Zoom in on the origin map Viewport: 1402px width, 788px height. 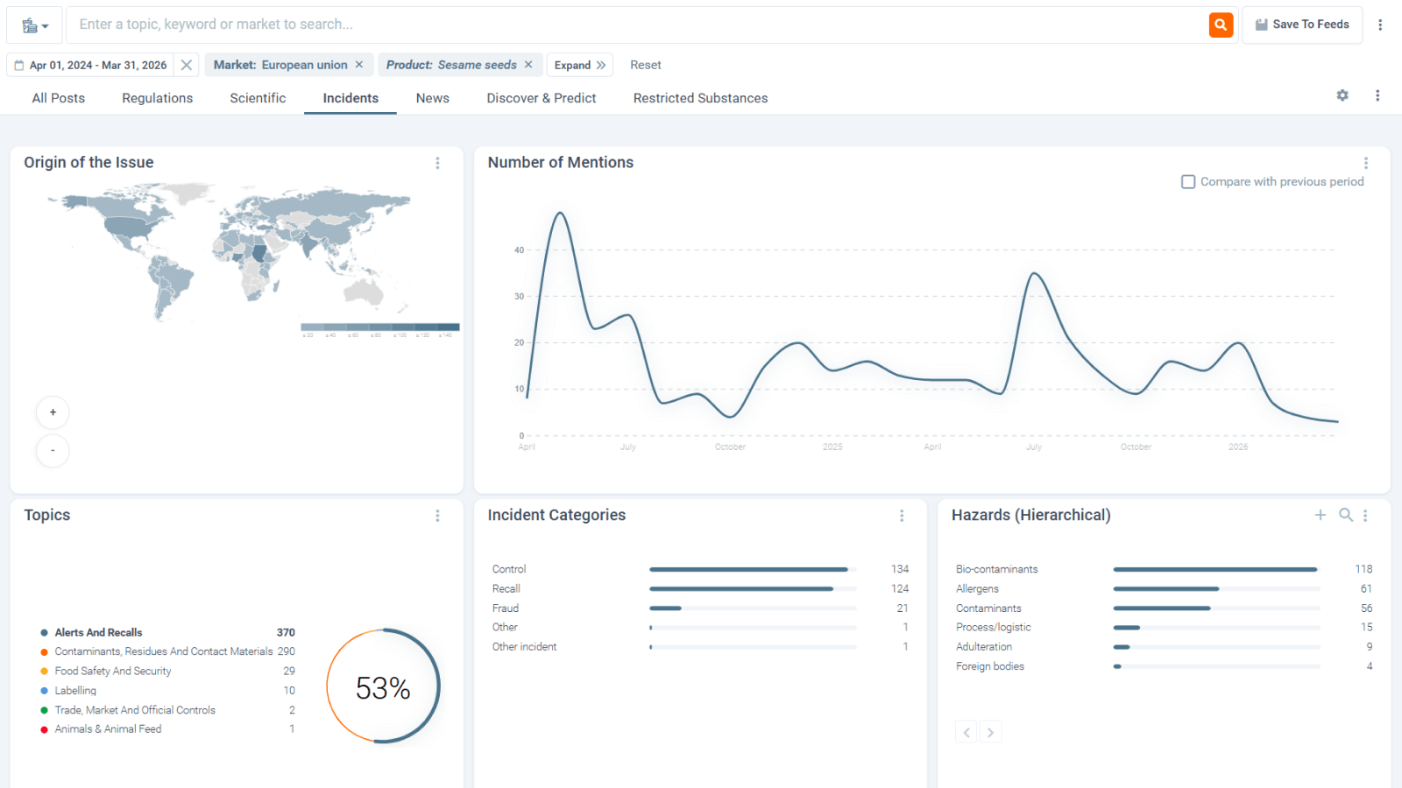[x=53, y=412]
